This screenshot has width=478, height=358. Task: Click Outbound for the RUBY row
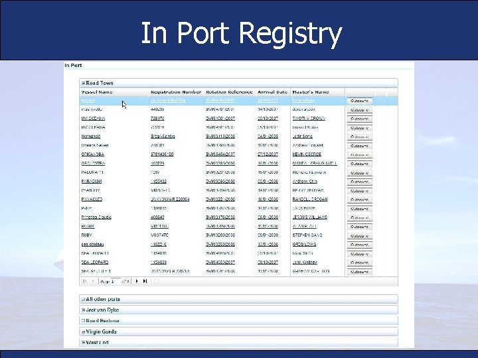[360, 235]
